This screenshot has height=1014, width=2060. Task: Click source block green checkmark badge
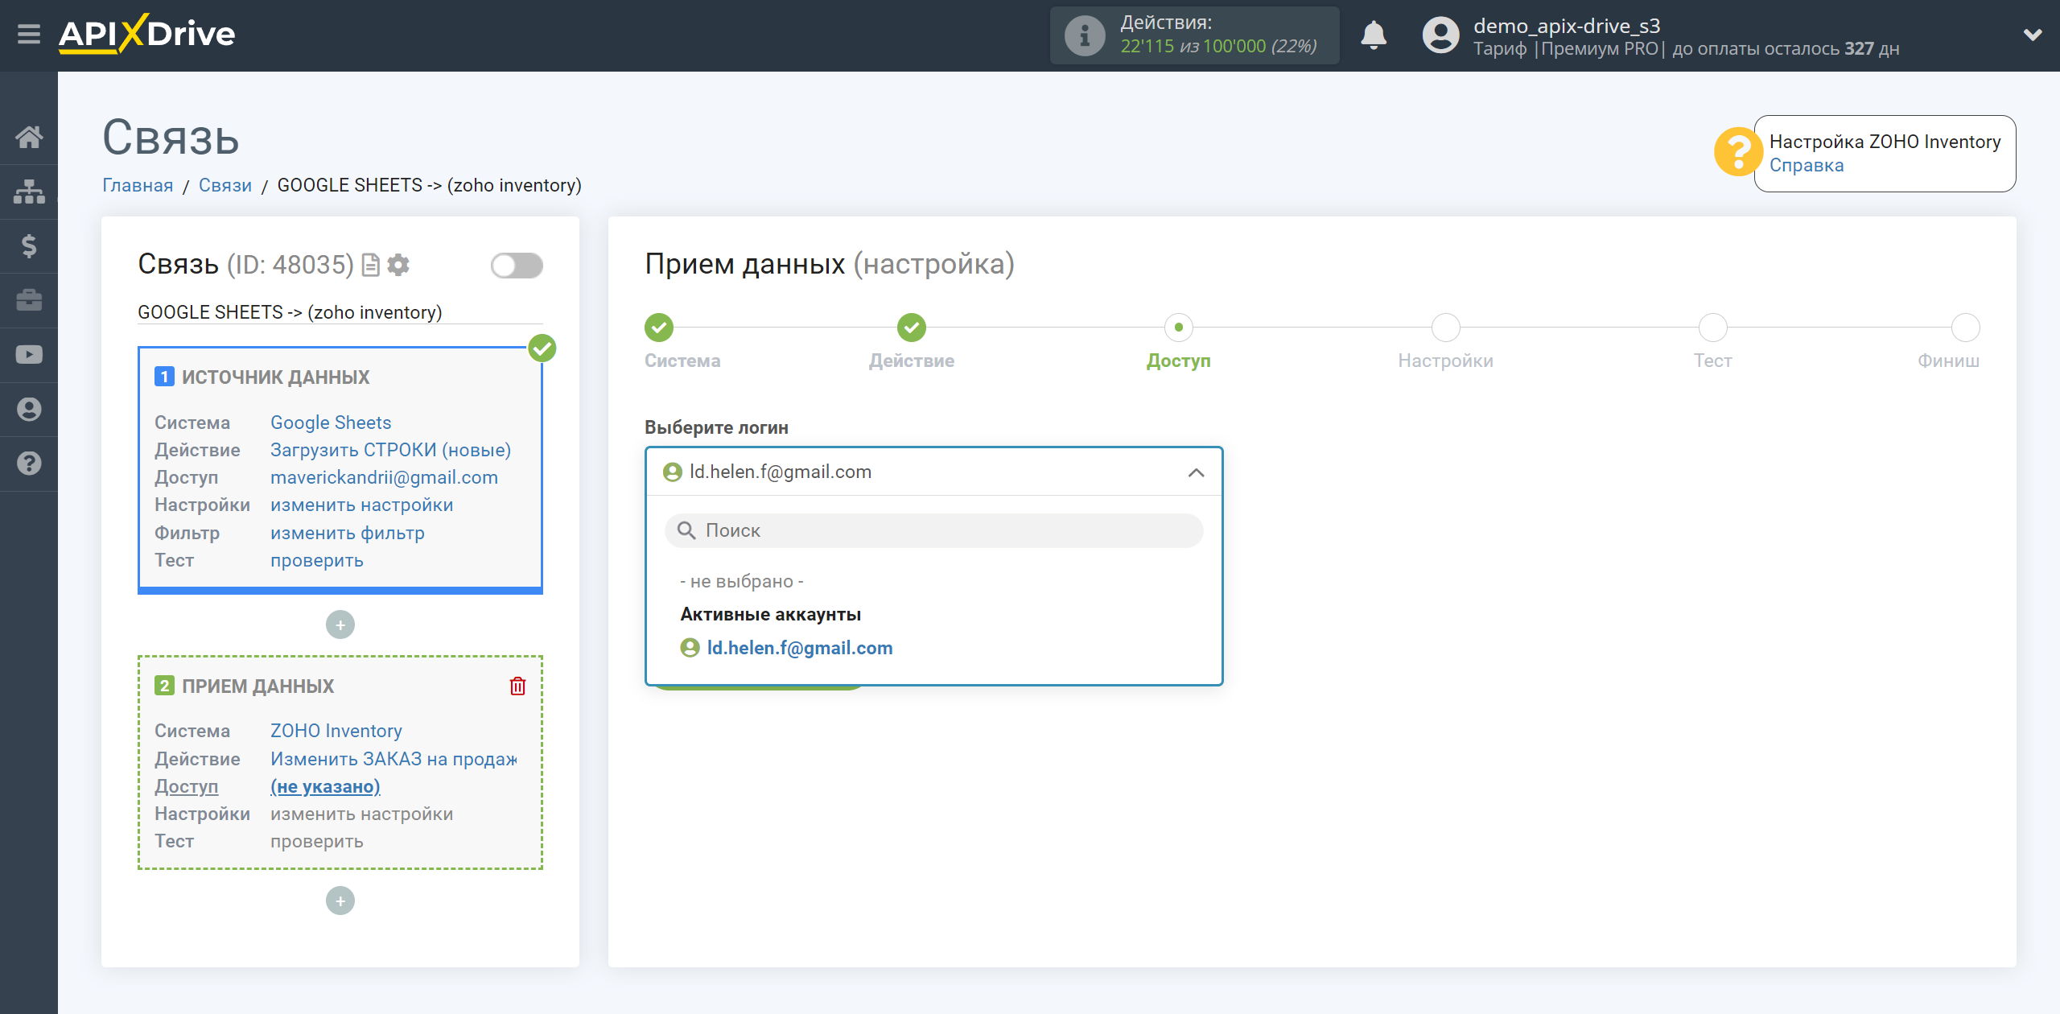coord(542,348)
